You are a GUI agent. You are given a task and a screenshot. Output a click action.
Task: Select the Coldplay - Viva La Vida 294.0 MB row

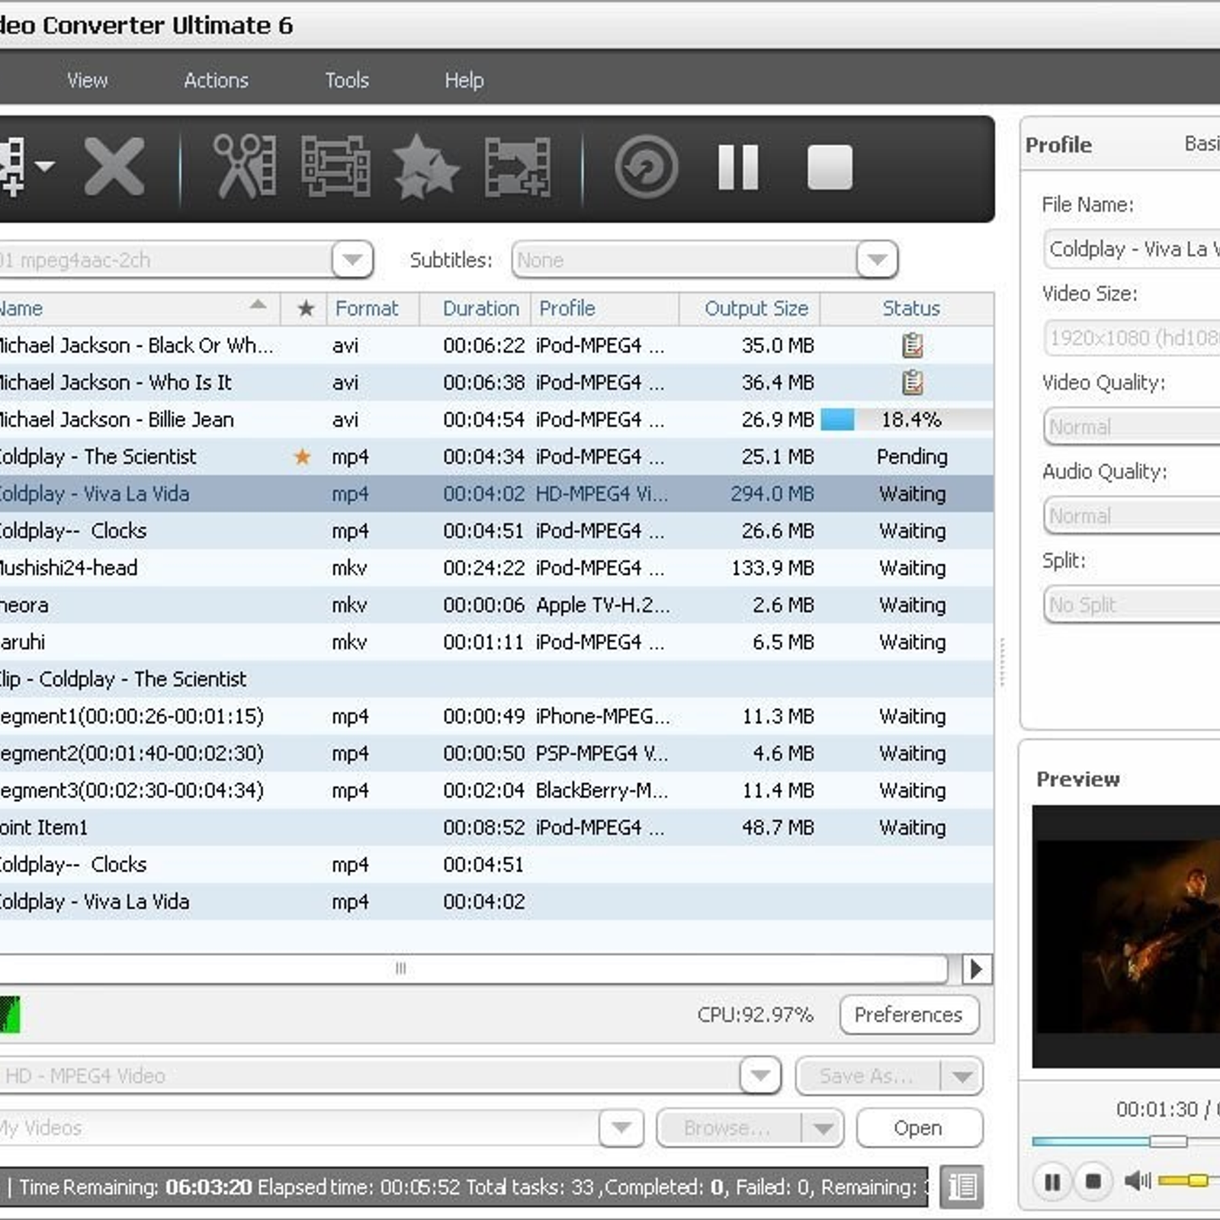[x=496, y=493]
